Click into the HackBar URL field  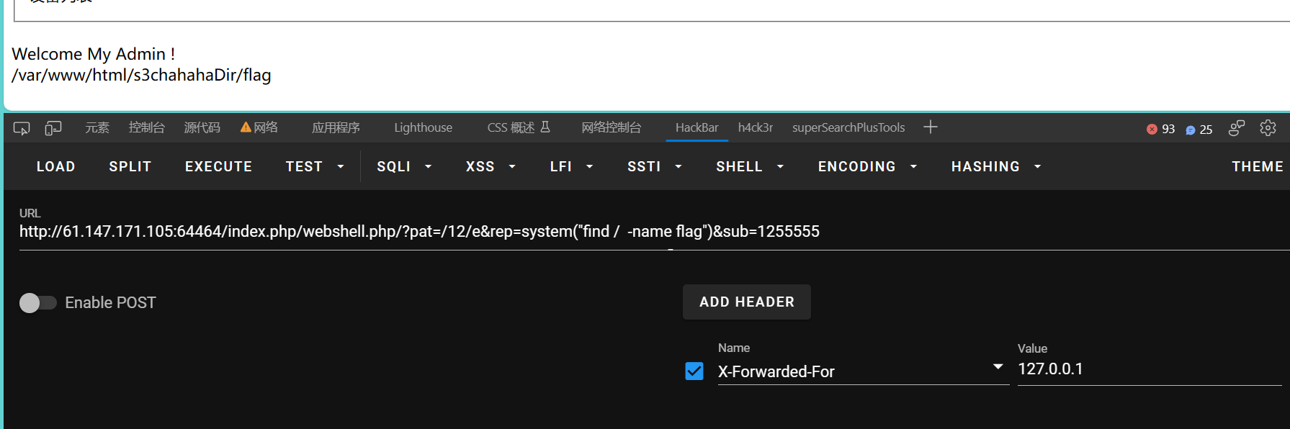(654, 232)
